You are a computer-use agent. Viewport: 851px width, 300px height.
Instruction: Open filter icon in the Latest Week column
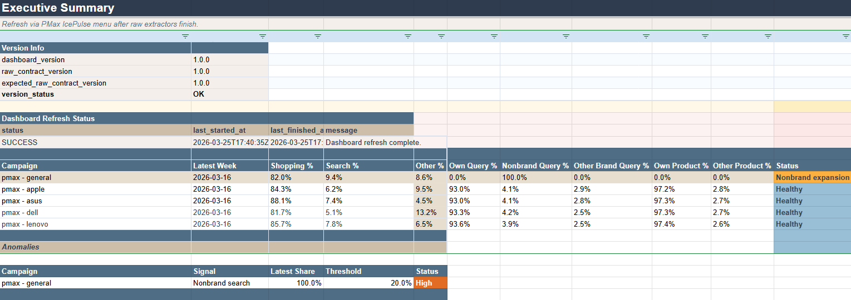(263, 36)
